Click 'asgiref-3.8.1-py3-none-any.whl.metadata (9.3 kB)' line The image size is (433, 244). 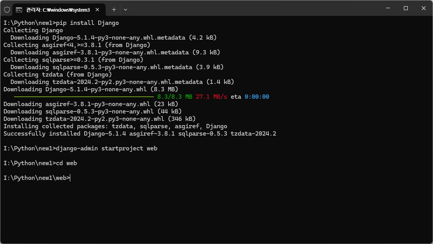click(x=115, y=52)
